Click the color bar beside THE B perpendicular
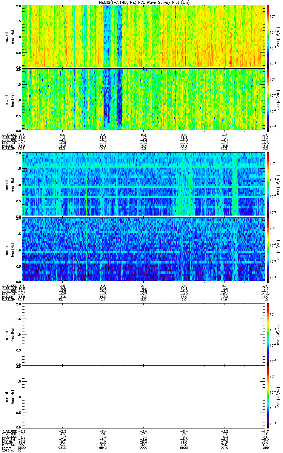The width and height of the screenshot is (283, 453). point(268,334)
